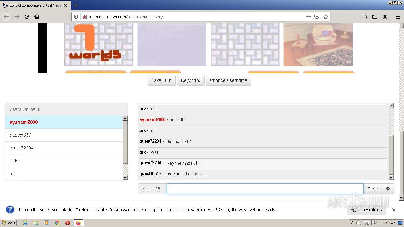Show the sidebars panel

[375, 17]
